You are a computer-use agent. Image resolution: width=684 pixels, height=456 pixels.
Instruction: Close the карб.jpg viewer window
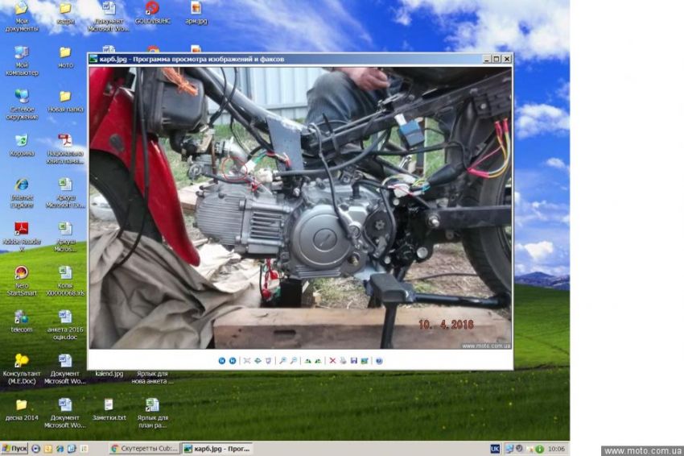(x=506, y=59)
